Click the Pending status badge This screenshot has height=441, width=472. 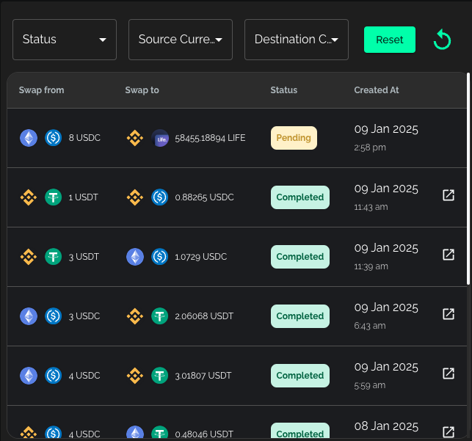(294, 138)
